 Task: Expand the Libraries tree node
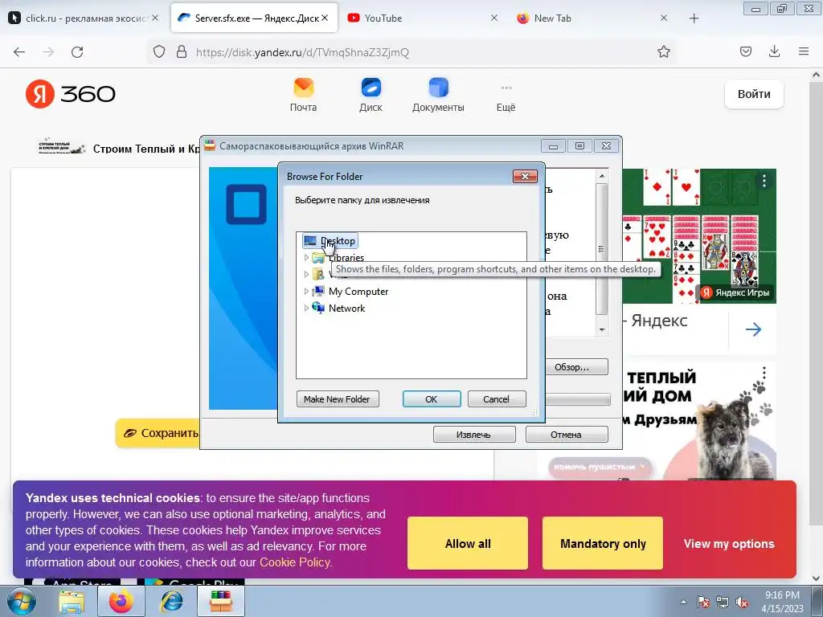306,258
